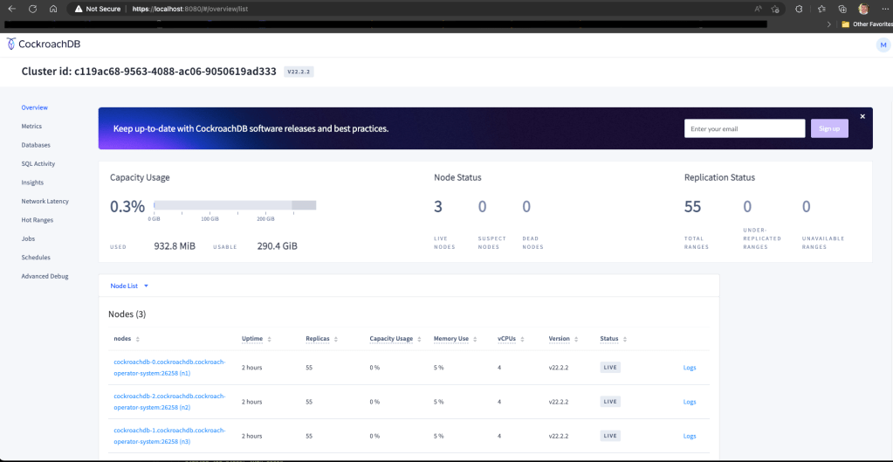This screenshot has height=462, width=893.
Task: Open the browser settings ellipsis menu
Action: click(x=883, y=9)
